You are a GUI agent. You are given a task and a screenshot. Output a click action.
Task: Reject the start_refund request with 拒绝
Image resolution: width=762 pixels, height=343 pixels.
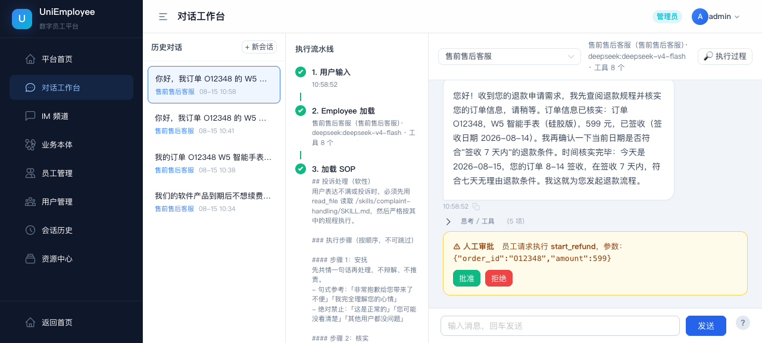(x=499, y=278)
